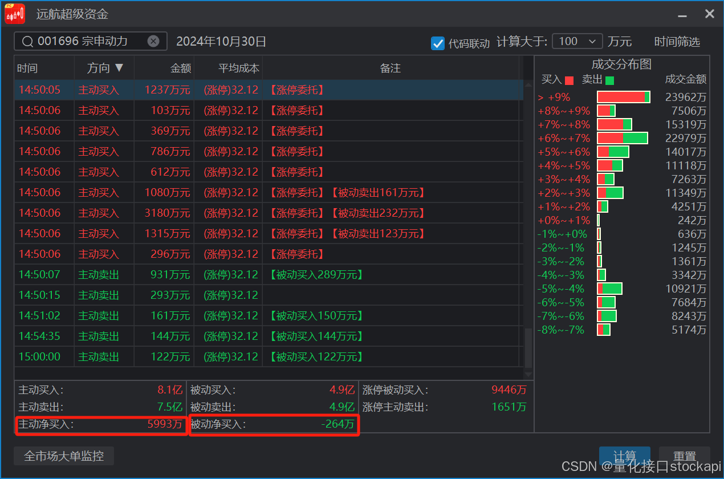The height and width of the screenshot is (479, 724).
Task: Close the 远航超级资金 window
Action: [709, 14]
